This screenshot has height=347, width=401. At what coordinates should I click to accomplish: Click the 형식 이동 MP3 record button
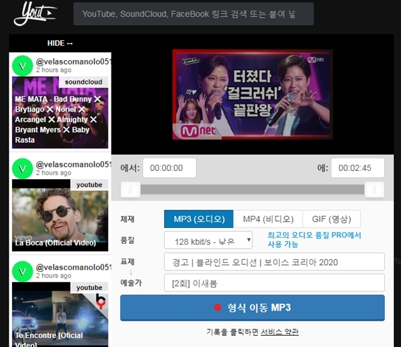(x=253, y=308)
